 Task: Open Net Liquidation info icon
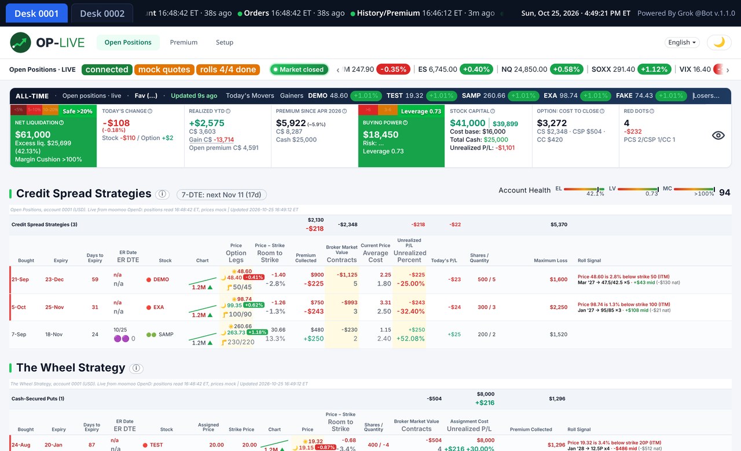(61, 123)
